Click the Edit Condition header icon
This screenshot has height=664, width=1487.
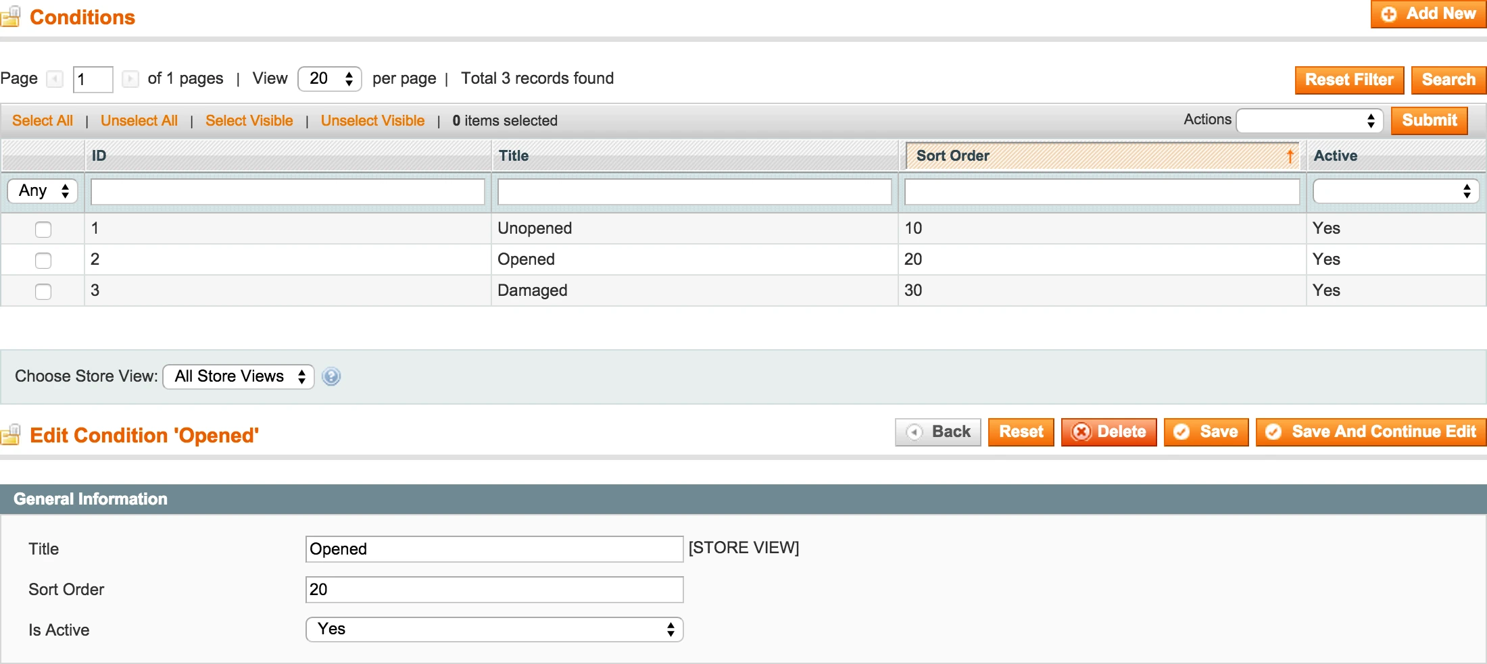(11, 434)
